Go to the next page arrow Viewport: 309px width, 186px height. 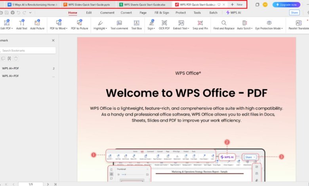click(48, 184)
